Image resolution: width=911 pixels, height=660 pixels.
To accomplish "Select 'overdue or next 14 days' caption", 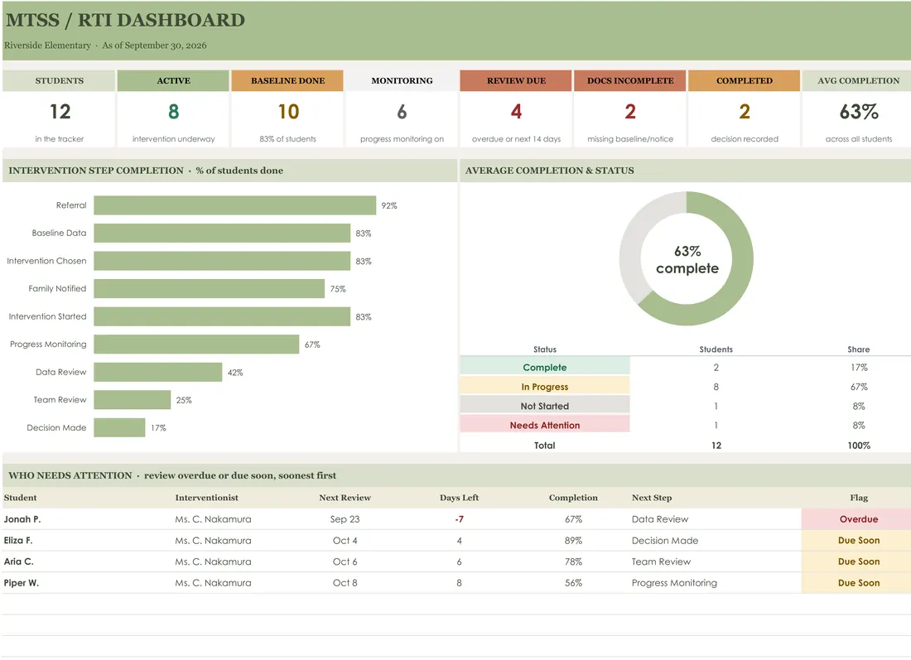I will pos(516,139).
